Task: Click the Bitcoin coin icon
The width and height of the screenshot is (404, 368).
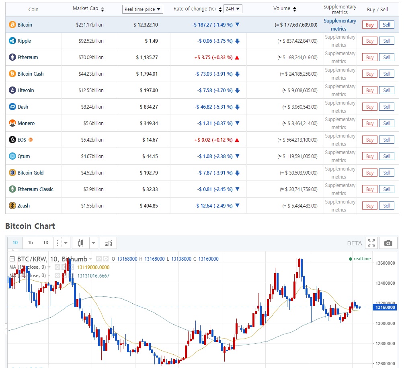Action: pyautogui.click(x=12, y=25)
